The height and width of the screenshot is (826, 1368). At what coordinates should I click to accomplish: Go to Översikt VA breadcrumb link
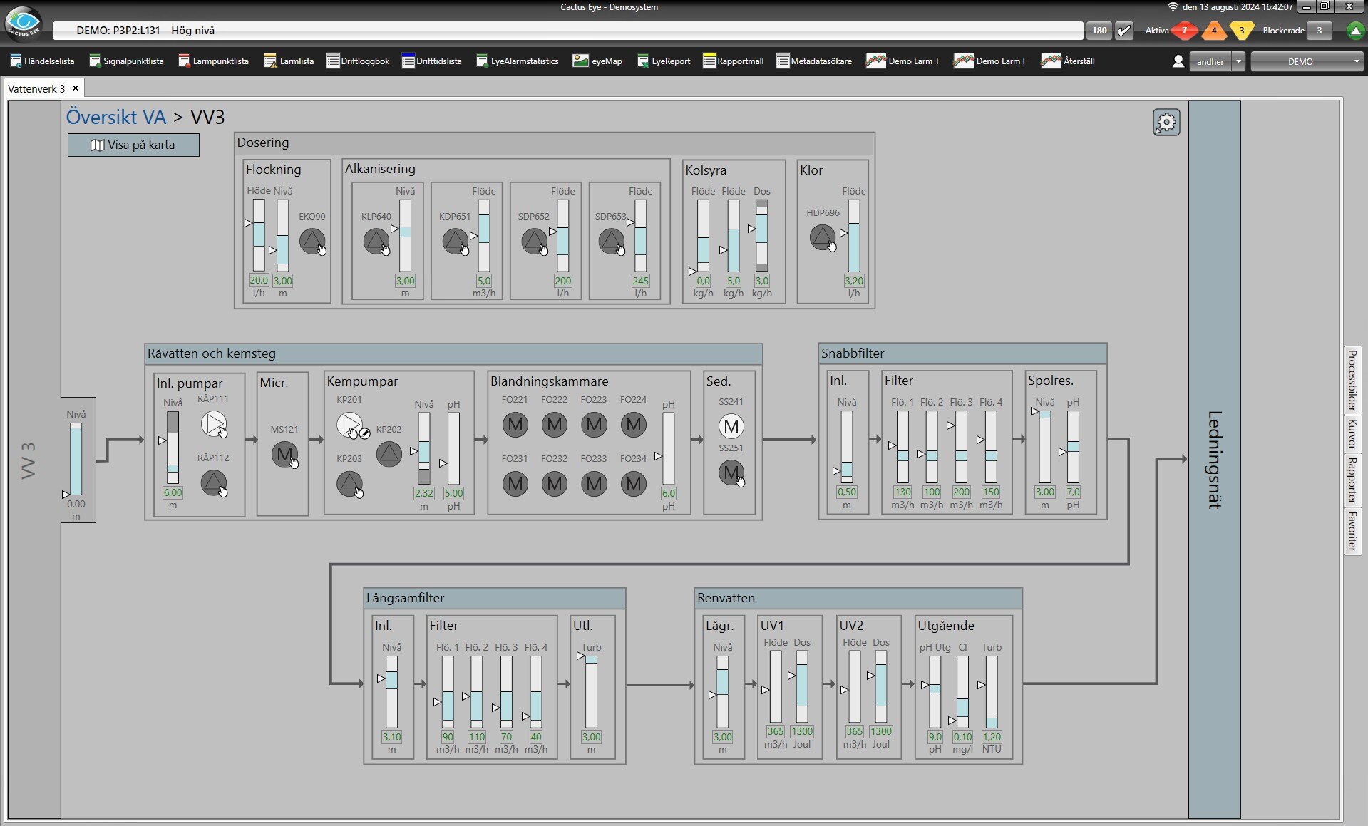pos(116,117)
